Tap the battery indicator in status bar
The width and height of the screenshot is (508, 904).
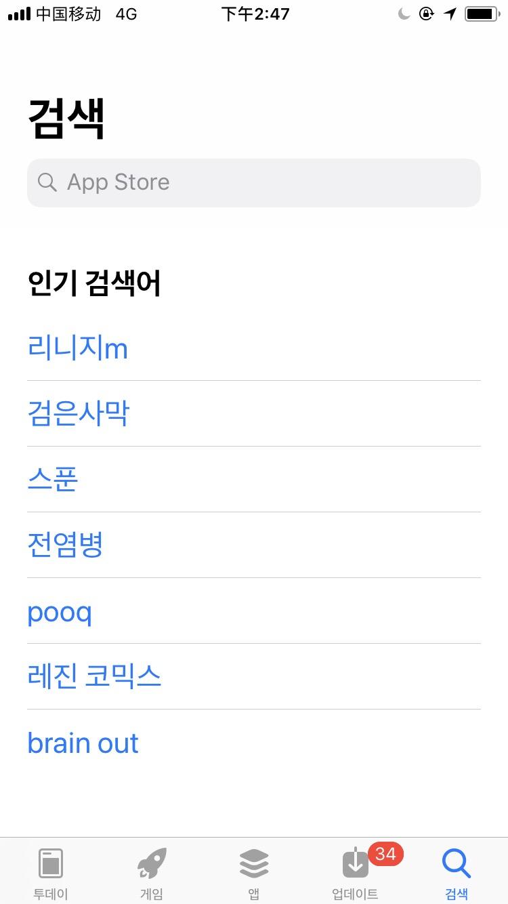coord(482,14)
